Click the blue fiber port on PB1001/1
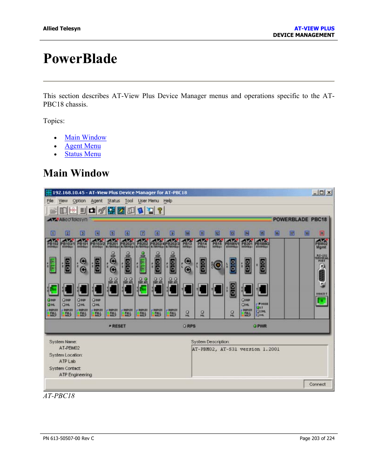 [233, 265]
